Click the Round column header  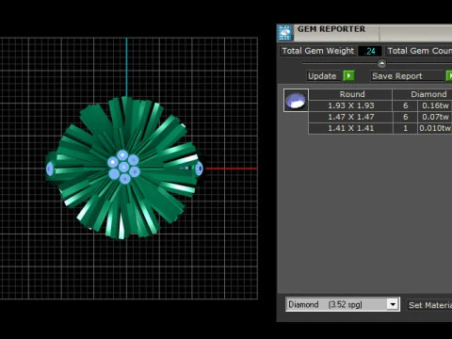(x=350, y=94)
